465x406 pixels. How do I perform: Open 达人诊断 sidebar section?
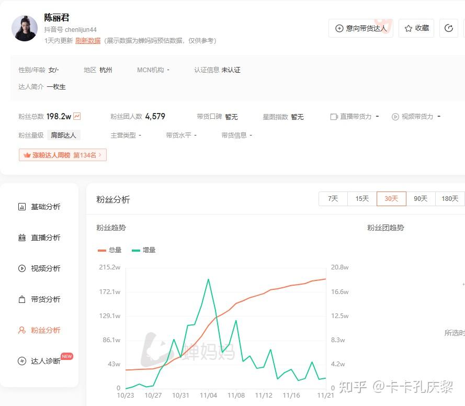point(39,361)
